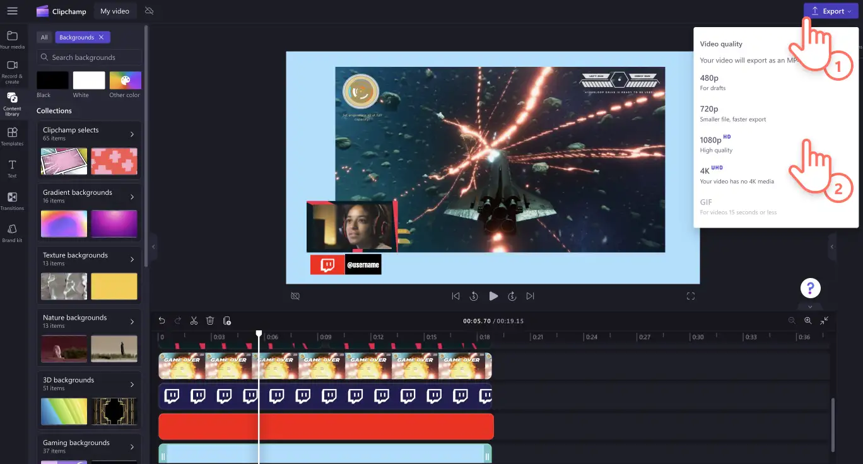Select the yellow texture background thumbnail
The height and width of the screenshot is (464, 863).
114,286
